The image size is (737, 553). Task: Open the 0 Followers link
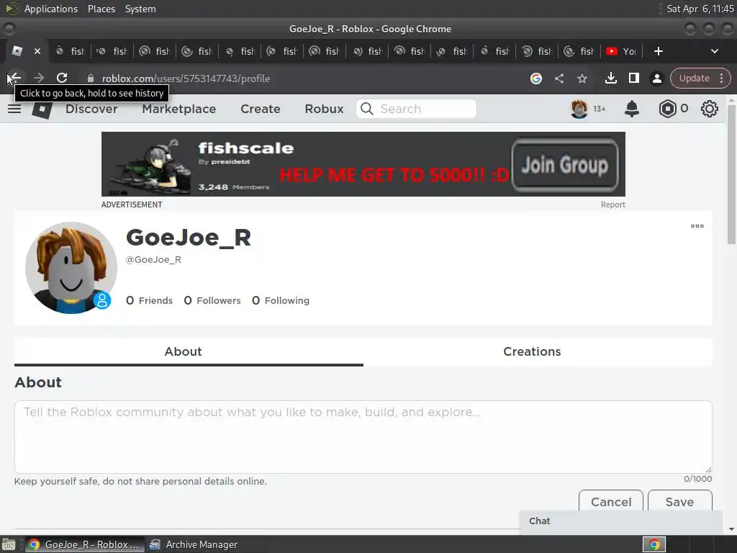[x=212, y=300]
